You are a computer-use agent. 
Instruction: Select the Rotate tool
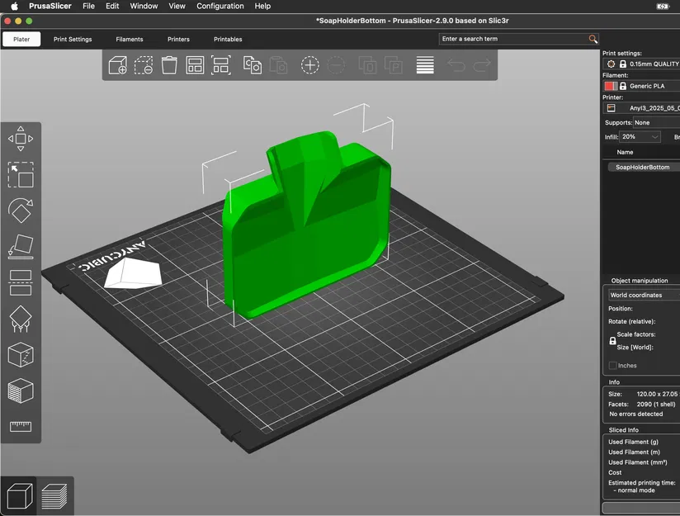(21, 211)
